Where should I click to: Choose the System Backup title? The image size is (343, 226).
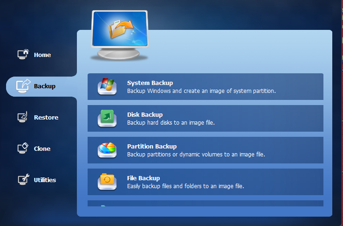[150, 83]
